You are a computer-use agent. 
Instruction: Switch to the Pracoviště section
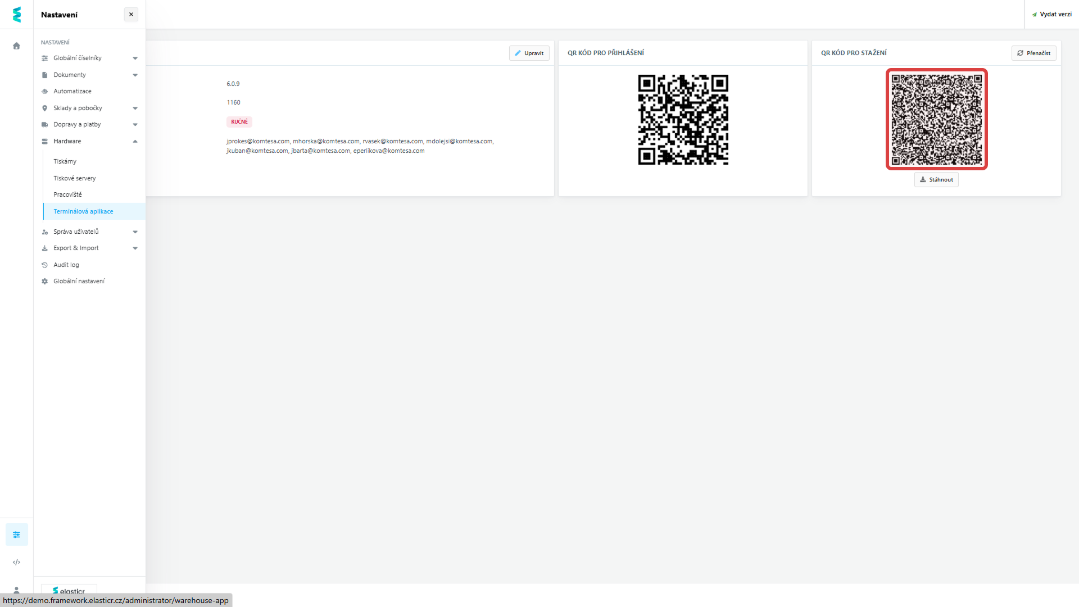[x=67, y=194]
